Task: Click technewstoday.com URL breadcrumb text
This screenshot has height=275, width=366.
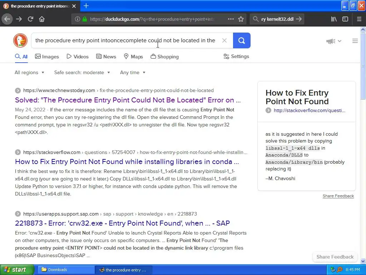Action: [x=59, y=91]
